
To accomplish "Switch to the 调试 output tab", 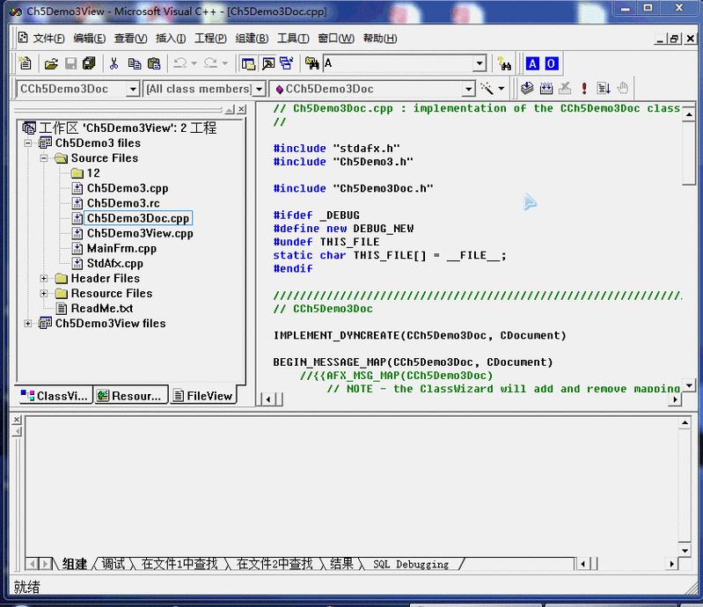I will tap(114, 564).
